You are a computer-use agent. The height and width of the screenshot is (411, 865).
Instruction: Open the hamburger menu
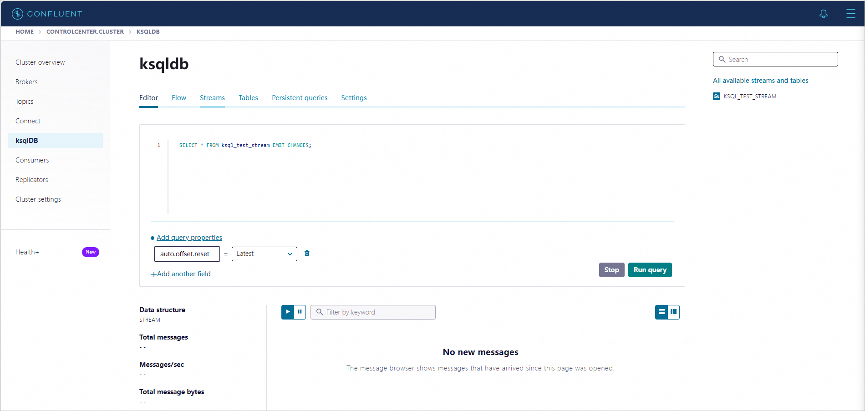click(x=850, y=14)
